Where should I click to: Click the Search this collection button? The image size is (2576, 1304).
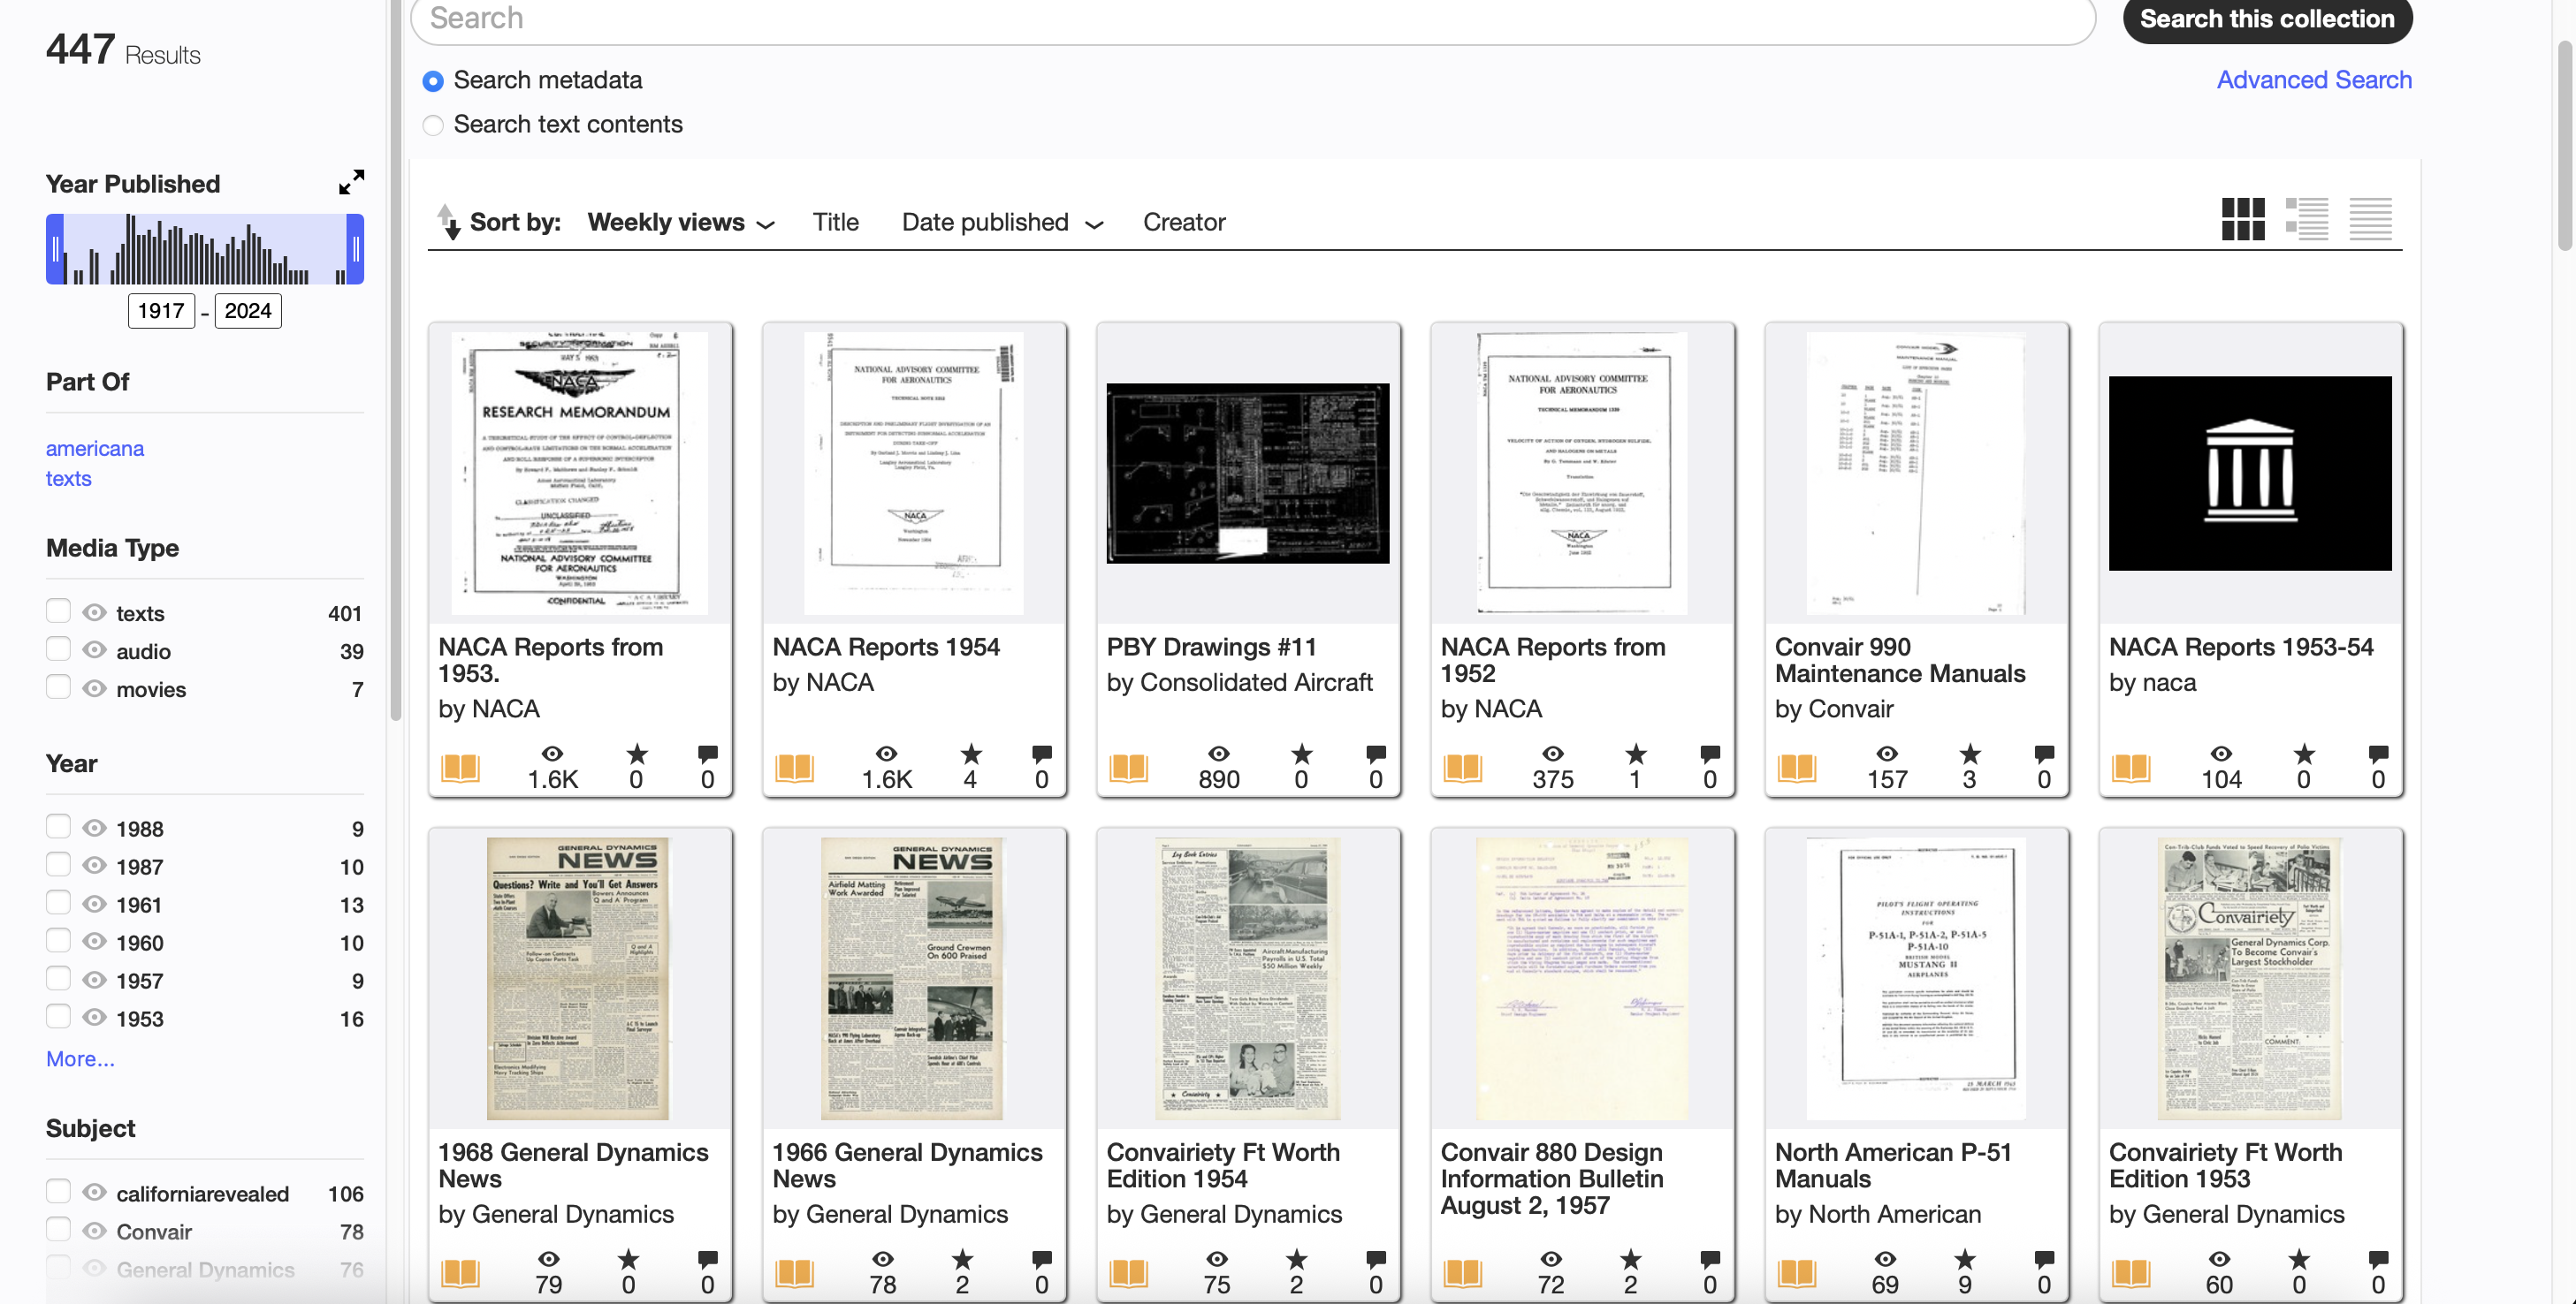(2267, 19)
